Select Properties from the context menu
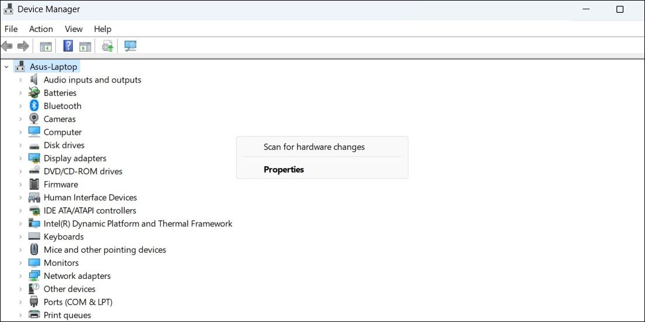Image resolution: width=645 pixels, height=322 pixels. tap(284, 170)
